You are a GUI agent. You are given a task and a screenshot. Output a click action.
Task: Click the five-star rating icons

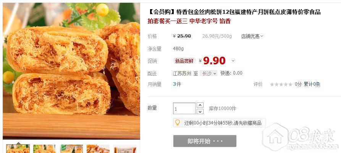281,84
